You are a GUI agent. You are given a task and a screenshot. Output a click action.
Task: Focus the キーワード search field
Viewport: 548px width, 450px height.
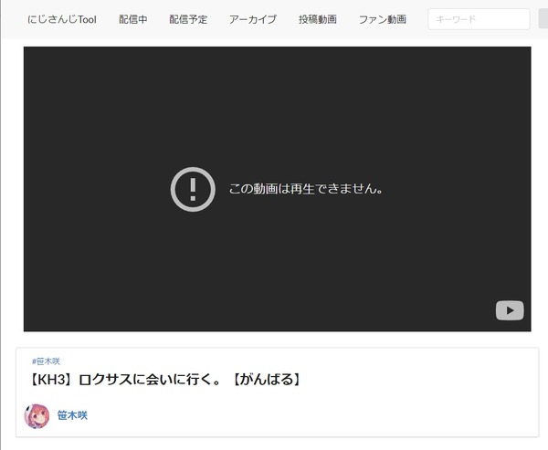click(479, 19)
